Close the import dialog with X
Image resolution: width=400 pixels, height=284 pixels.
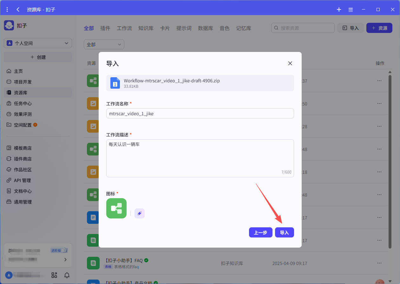[x=290, y=63]
